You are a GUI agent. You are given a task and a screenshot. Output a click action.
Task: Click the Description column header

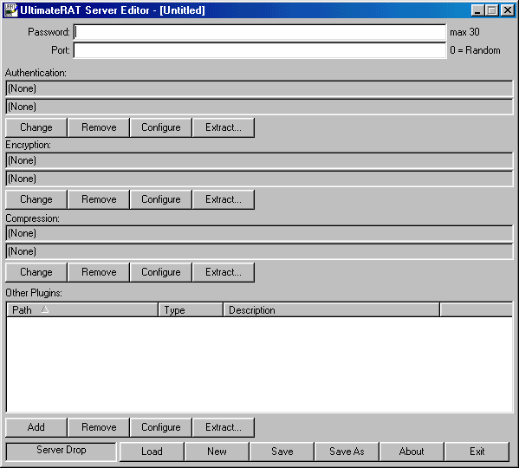click(x=332, y=310)
